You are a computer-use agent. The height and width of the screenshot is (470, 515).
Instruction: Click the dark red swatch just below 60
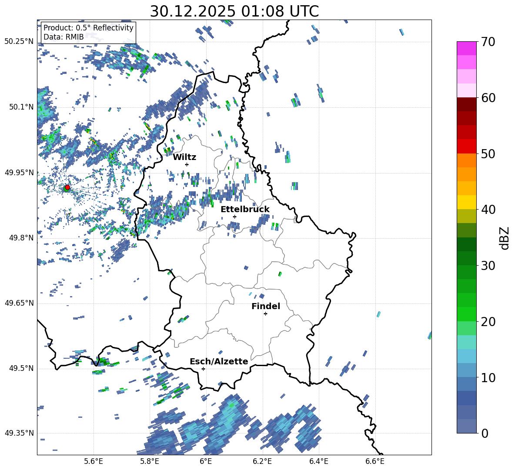(467, 105)
